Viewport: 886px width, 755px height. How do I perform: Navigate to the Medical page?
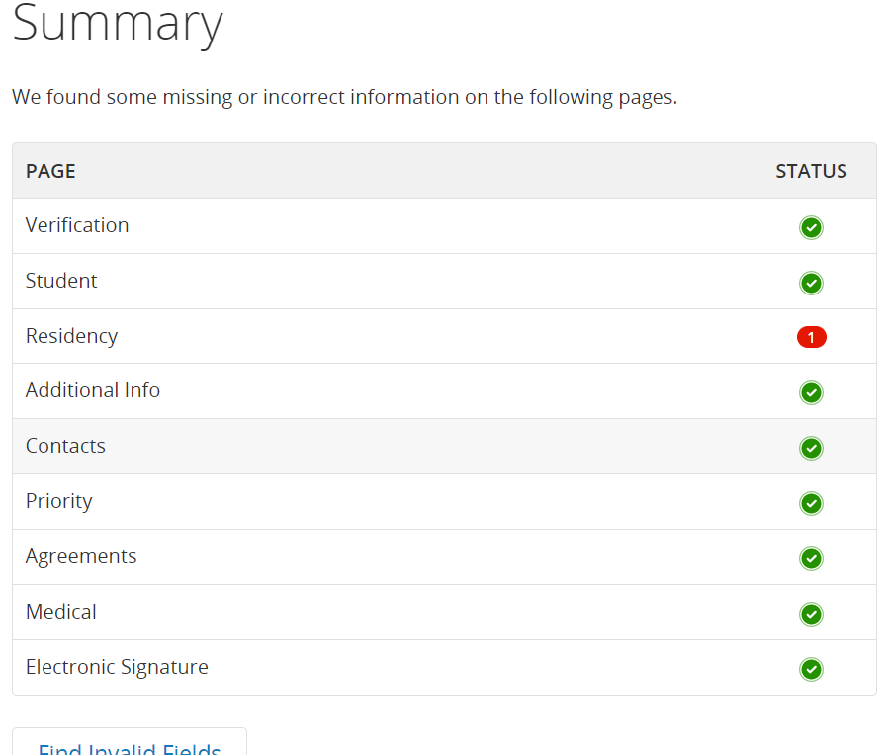point(61,612)
